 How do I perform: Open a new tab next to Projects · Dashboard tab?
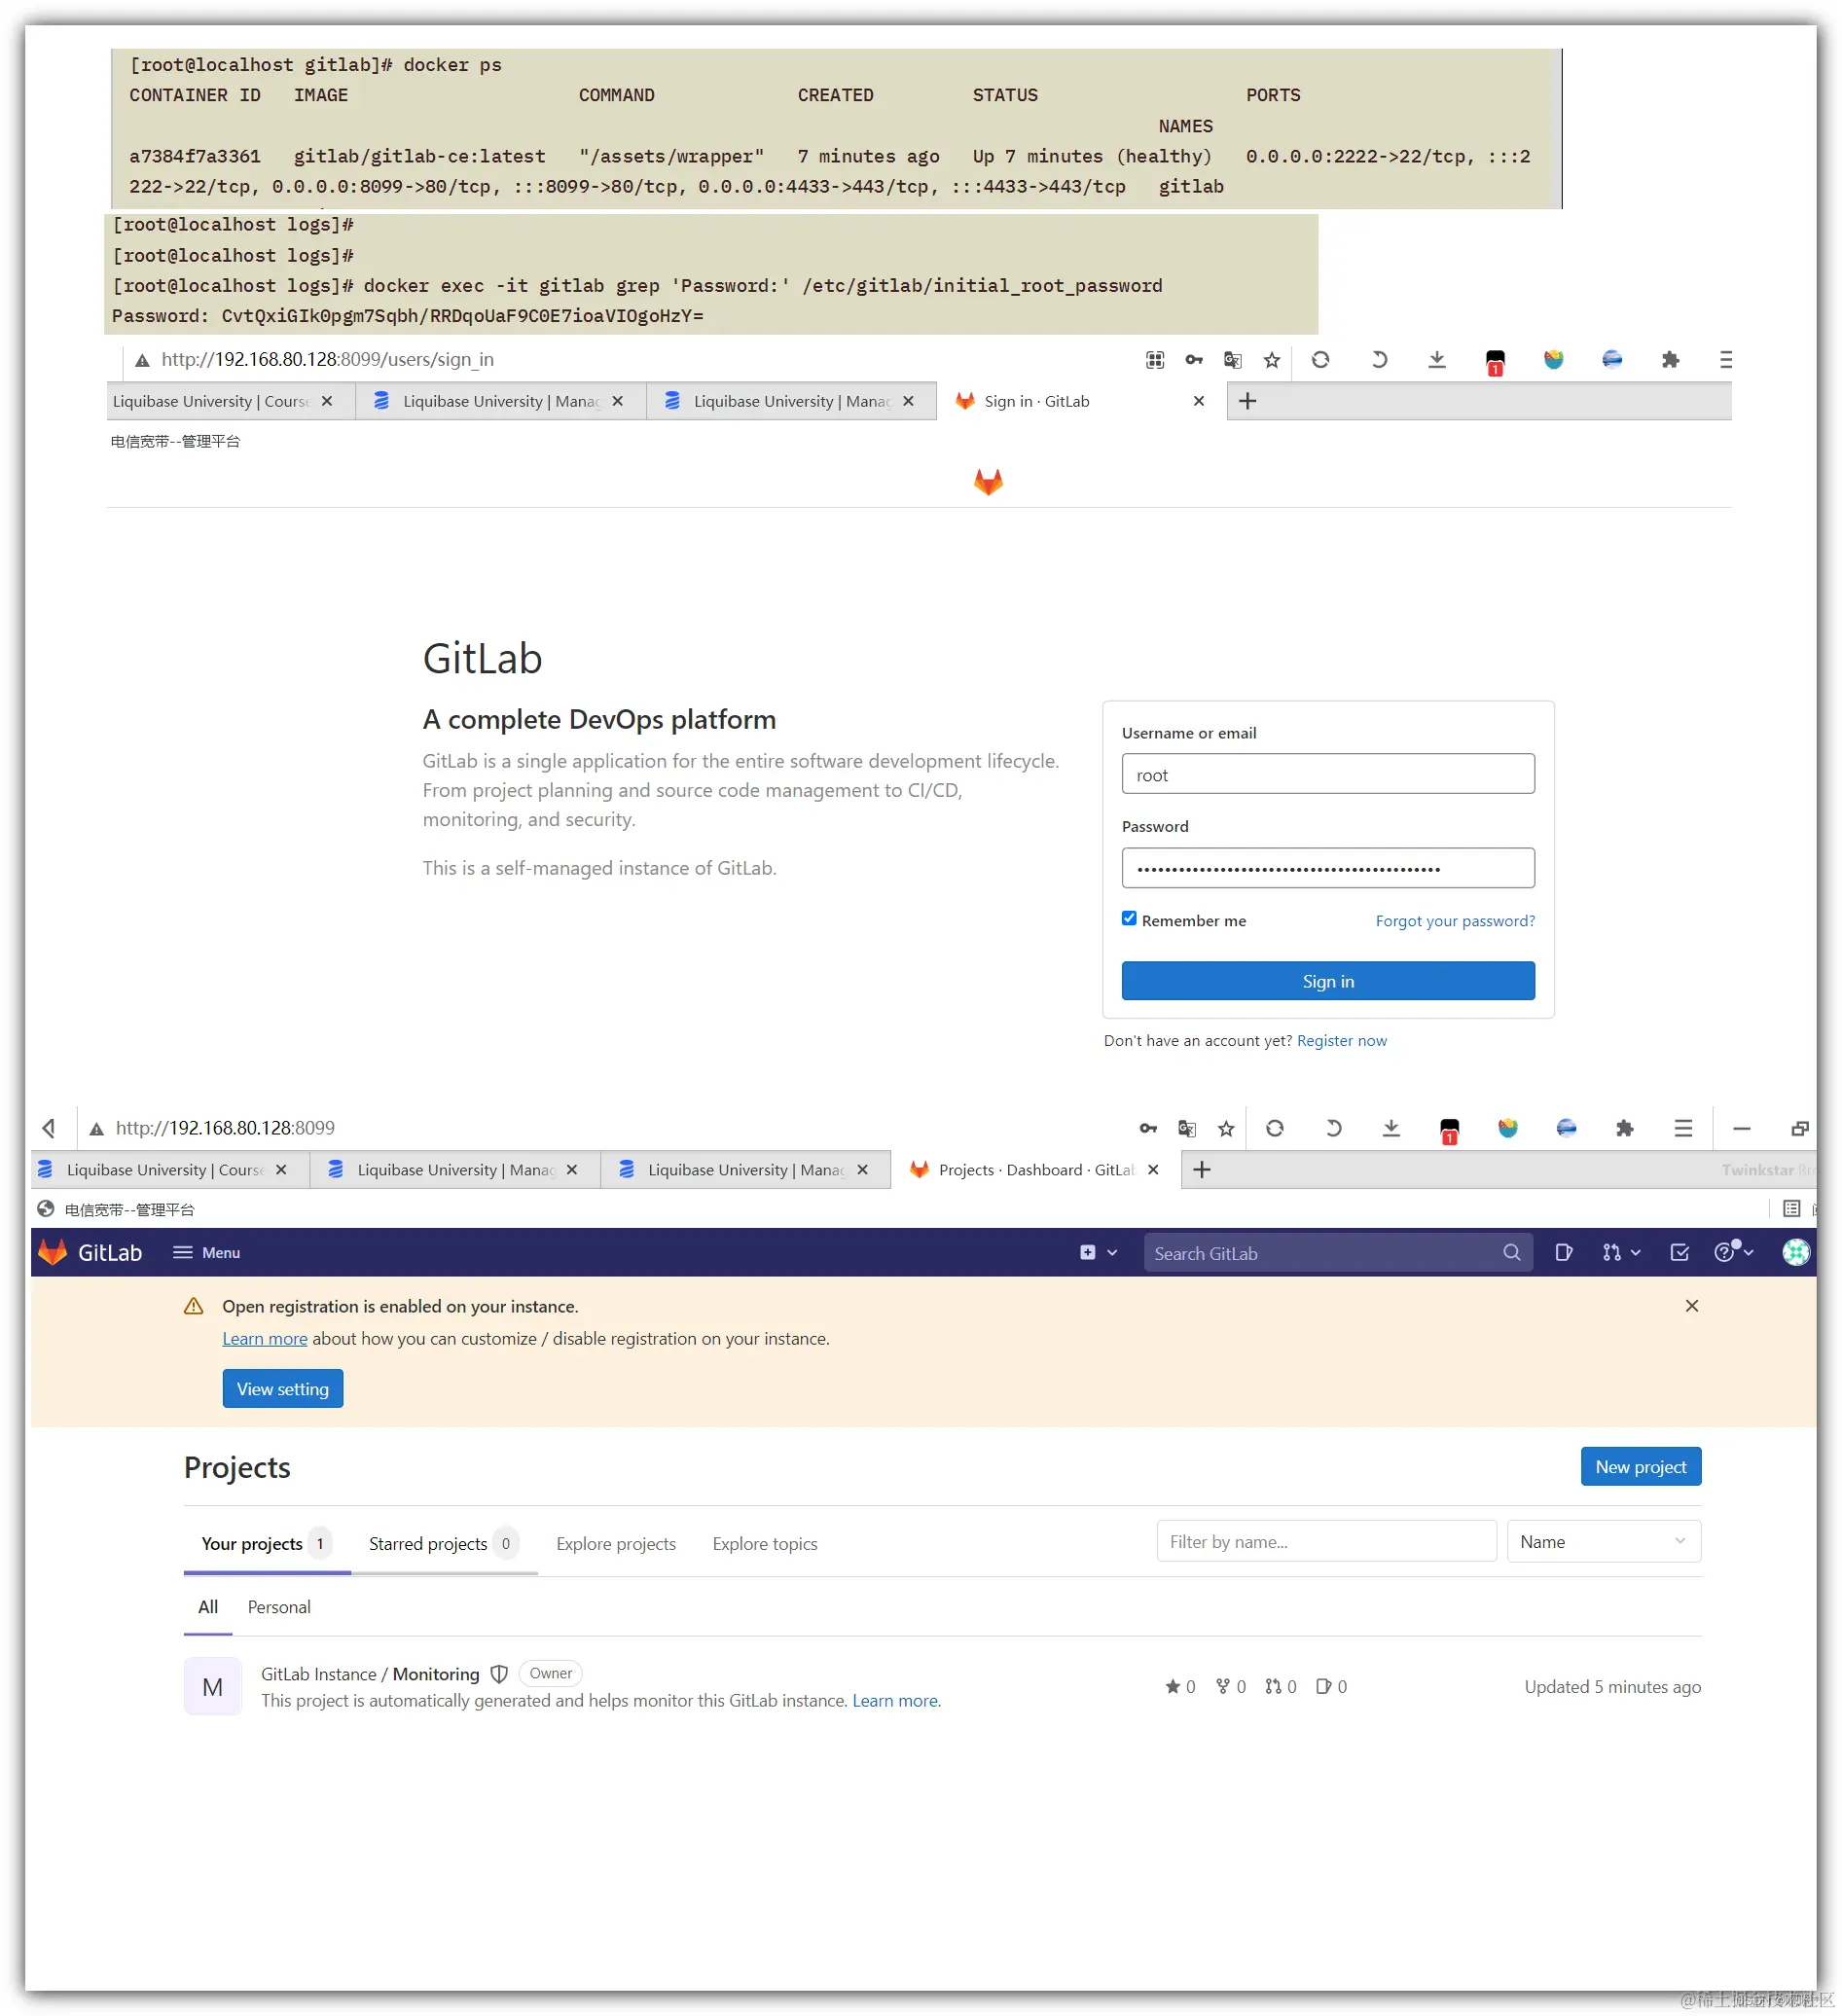click(x=1202, y=1170)
